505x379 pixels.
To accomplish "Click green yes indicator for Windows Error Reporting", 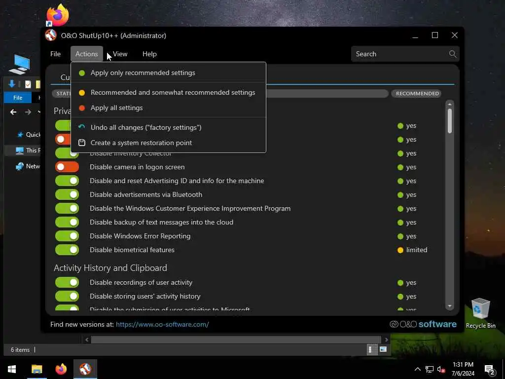I will tap(400, 236).
